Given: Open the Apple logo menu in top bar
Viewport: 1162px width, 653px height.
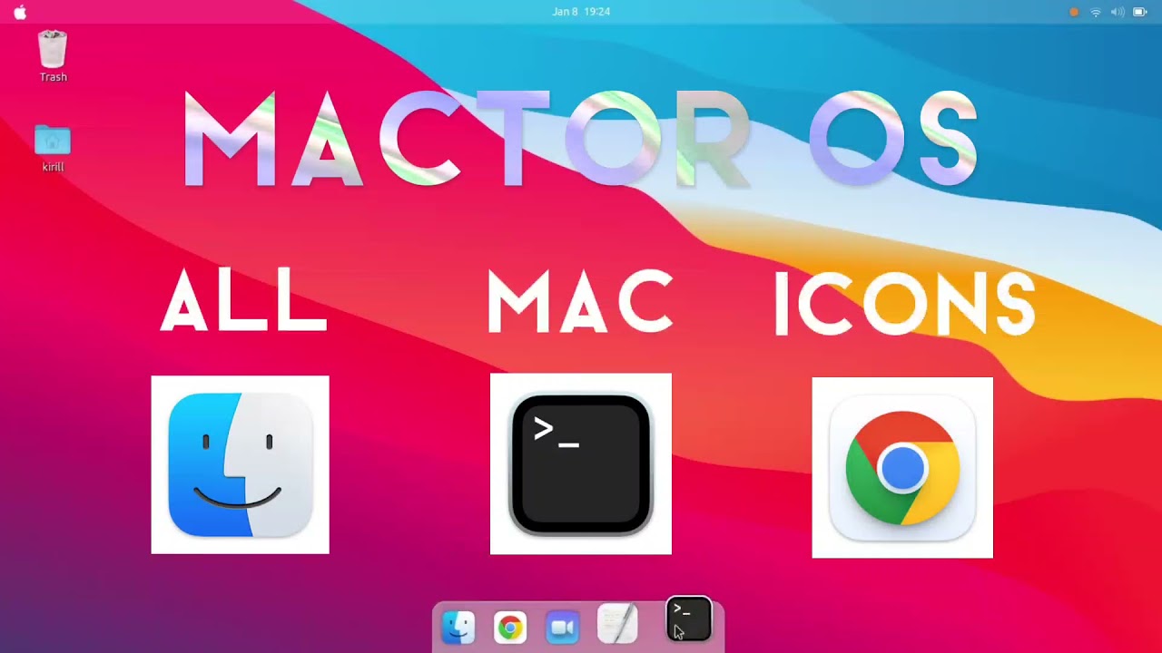Looking at the screenshot, I should [20, 12].
